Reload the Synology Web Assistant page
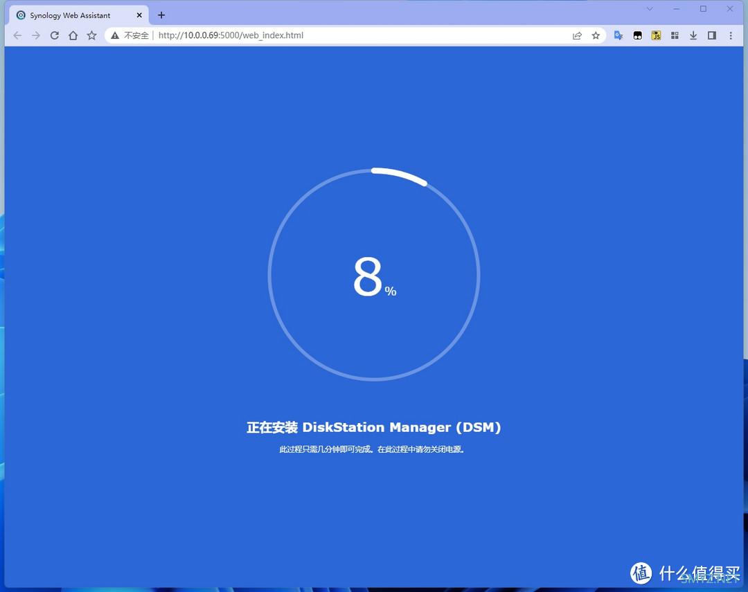This screenshot has height=592, width=748. pos(55,35)
